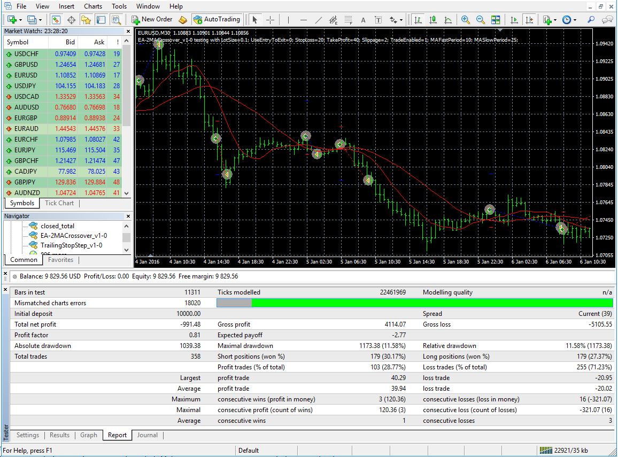
Task: Toggle the AutoTrading button
Action: pos(217,19)
